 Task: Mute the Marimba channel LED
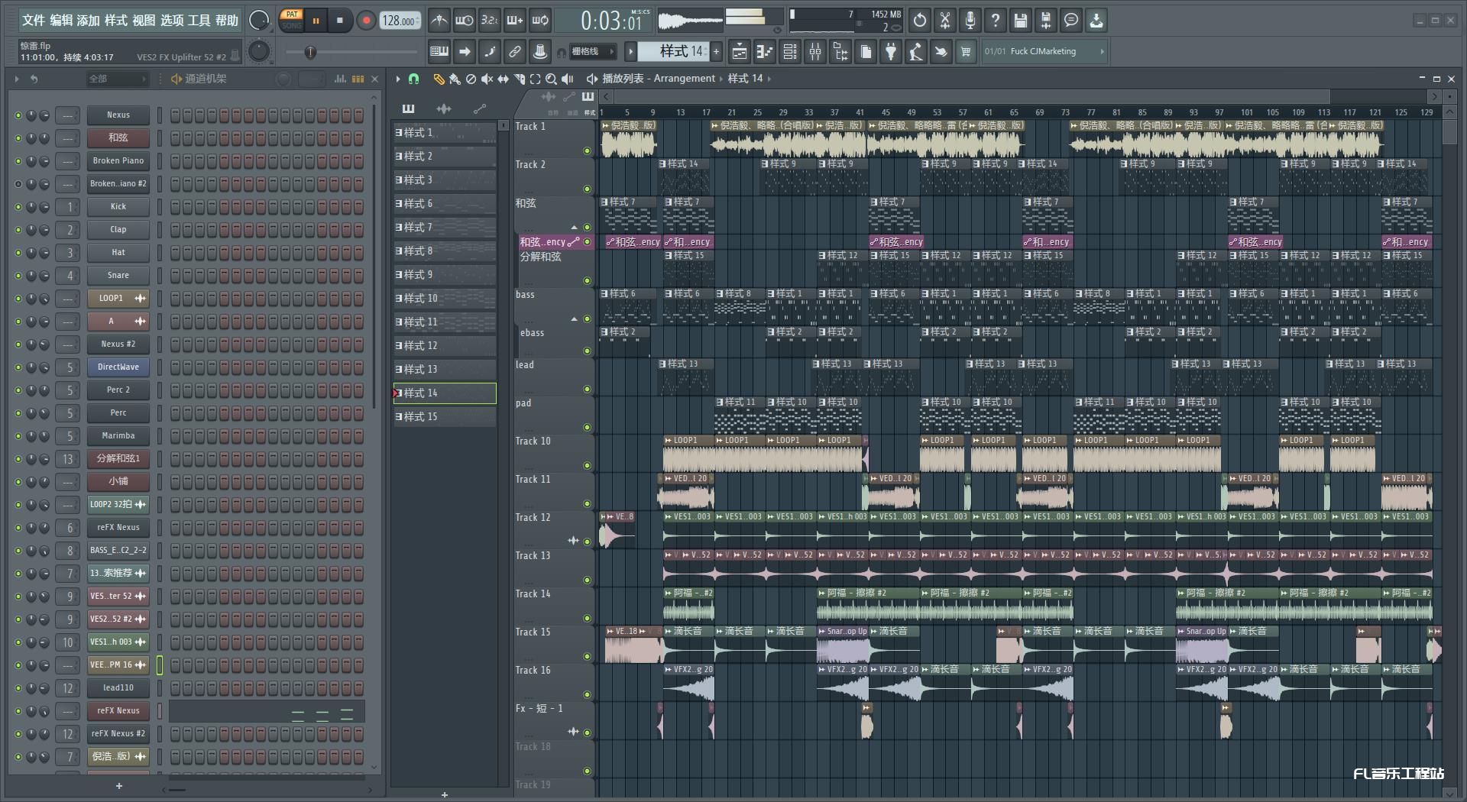(x=18, y=436)
